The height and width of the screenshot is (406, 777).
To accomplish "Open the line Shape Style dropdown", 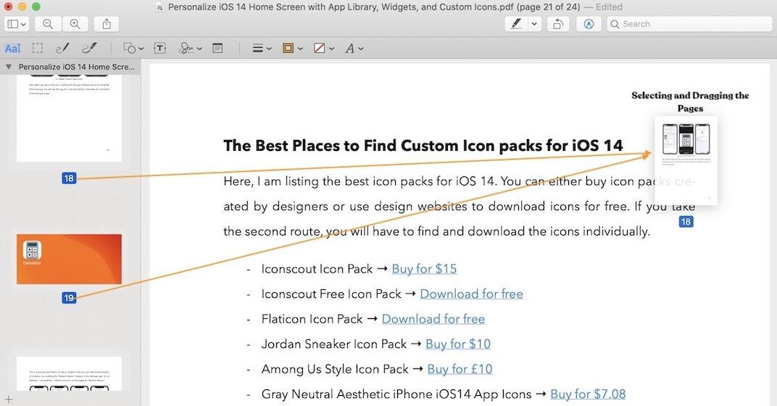I will pos(261,49).
